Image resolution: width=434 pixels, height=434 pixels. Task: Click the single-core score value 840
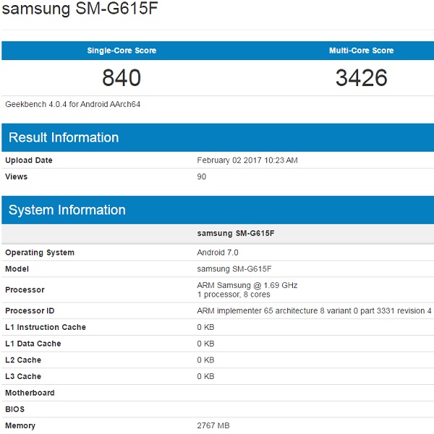122,78
